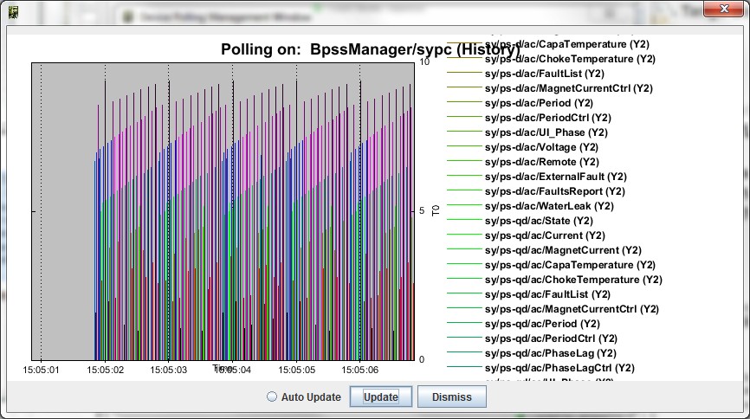
Task: Click the chart title Polling on BpssManager/sypc
Action: 370,49
